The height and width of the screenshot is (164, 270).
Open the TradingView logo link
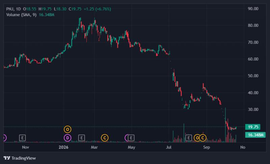pos(20,158)
